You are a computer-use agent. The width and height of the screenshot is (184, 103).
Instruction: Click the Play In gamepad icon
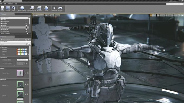click(60, 8)
